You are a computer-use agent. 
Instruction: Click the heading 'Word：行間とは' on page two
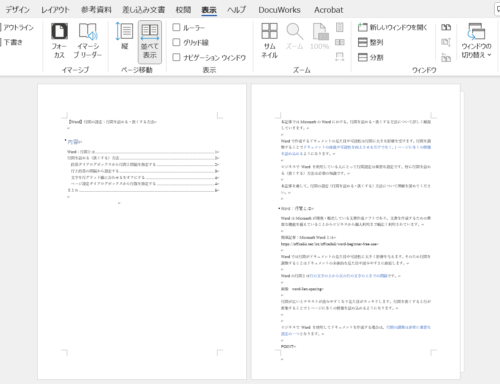(x=296, y=209)
